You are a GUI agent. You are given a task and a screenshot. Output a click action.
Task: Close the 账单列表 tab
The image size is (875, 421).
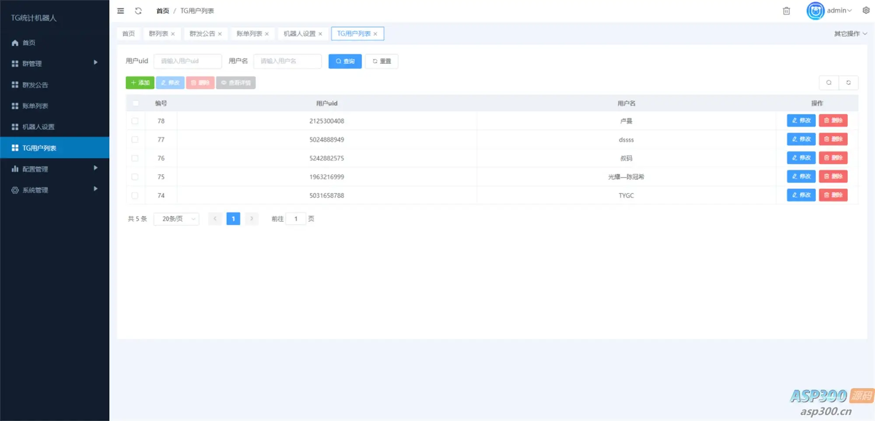(267, 34)
